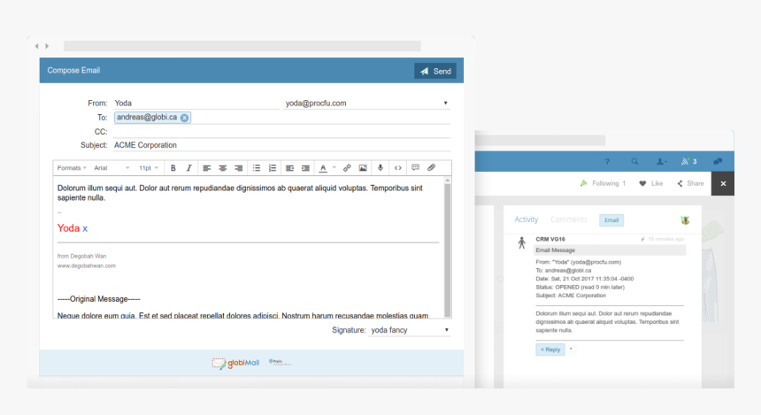Screen dimensions: 761x415
Task: Click the Email Message header bar
Action: (x=610, y=250)
